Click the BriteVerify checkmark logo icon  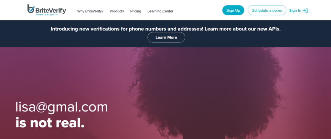(x=31, y=9)
